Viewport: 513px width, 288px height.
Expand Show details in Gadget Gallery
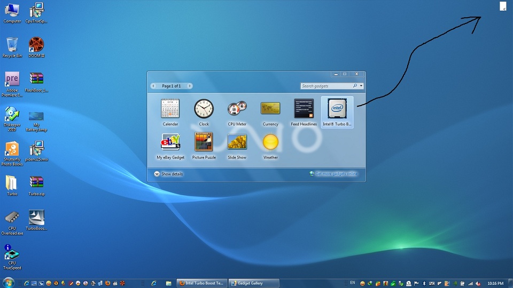[x=168, y=174]
